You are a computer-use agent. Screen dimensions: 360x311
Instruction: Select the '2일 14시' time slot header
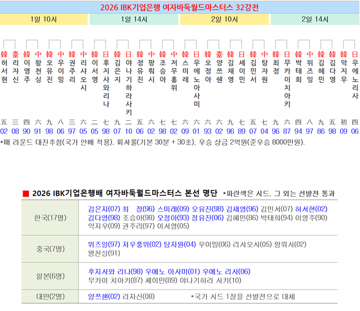tap(315, 19)
